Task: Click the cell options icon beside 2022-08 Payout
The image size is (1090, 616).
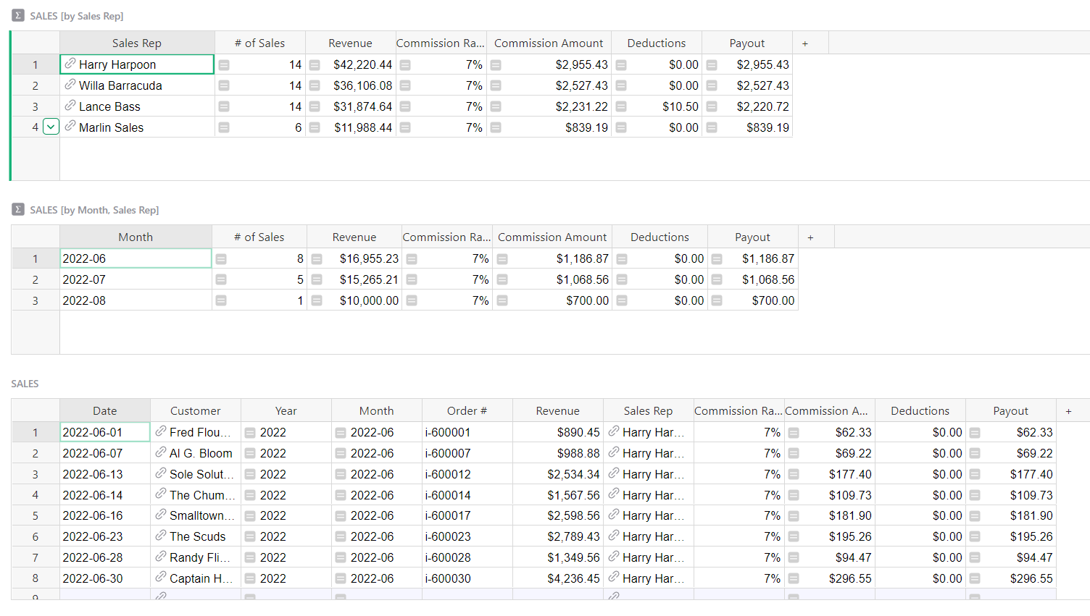Action: [x=717, y=300]
